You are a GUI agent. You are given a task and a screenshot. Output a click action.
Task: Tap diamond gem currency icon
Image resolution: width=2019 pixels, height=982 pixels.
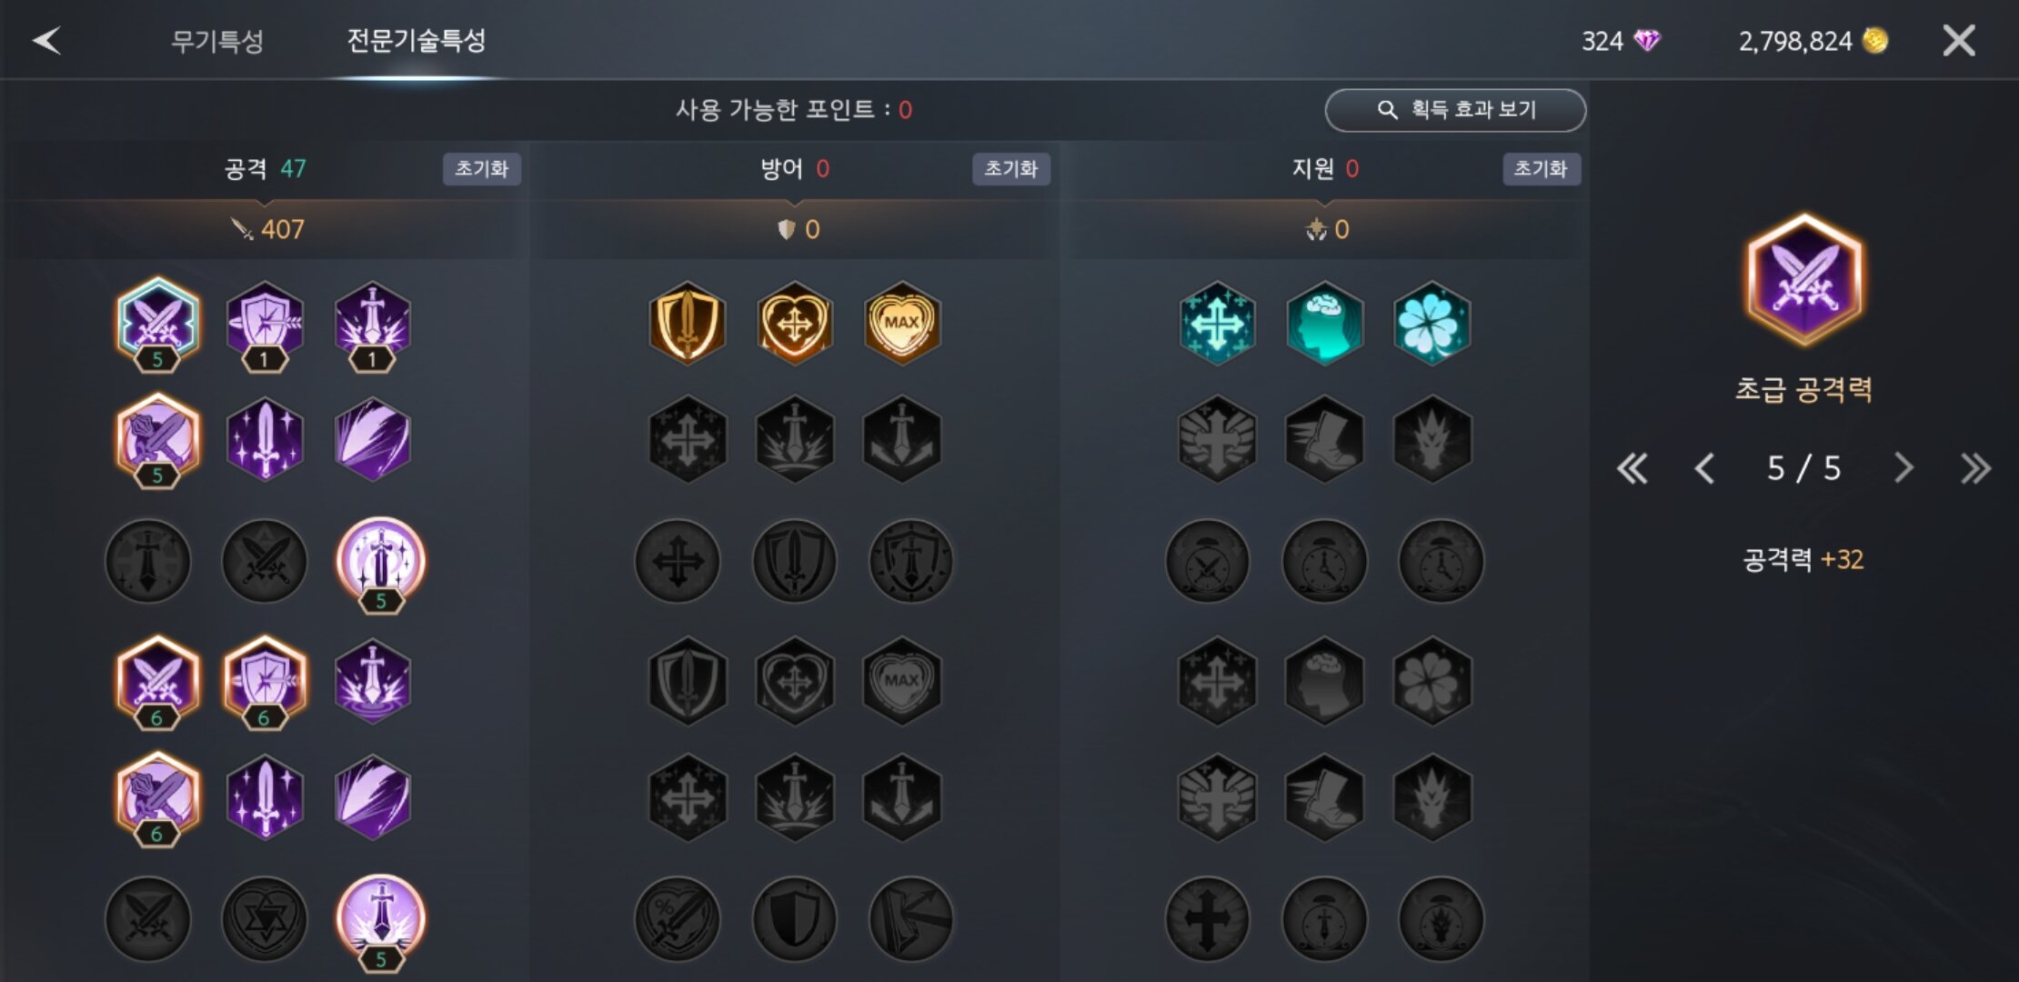click(1647, 40)
